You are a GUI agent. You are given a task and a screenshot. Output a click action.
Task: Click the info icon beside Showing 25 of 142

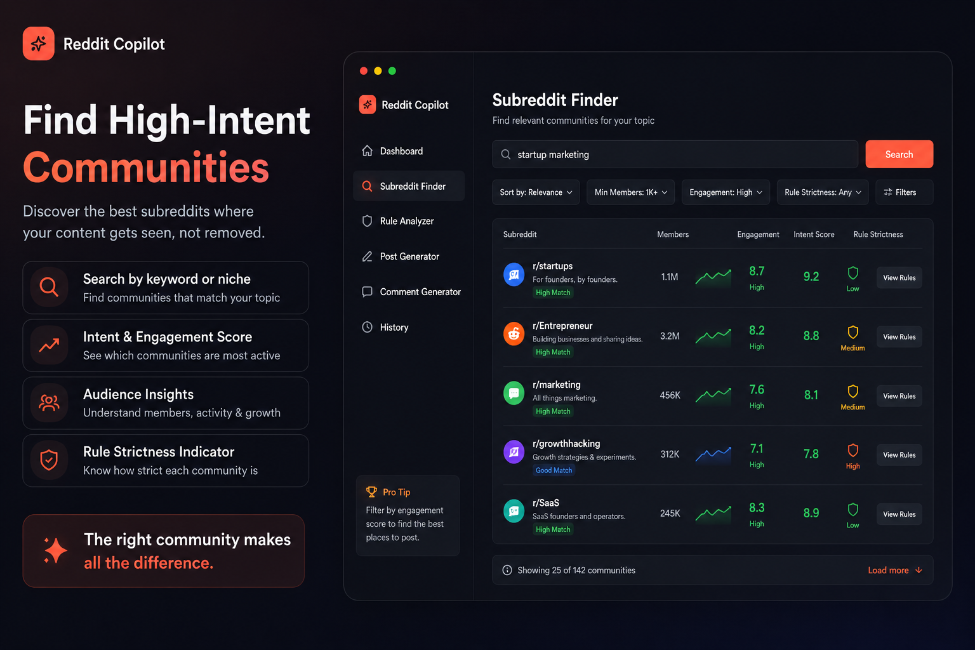tap(507, 570)
